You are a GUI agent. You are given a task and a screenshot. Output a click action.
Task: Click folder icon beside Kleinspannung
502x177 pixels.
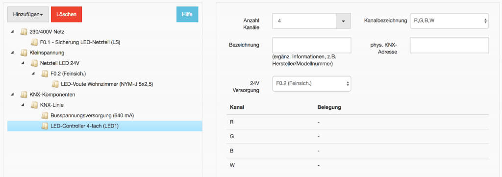(24, 52)
